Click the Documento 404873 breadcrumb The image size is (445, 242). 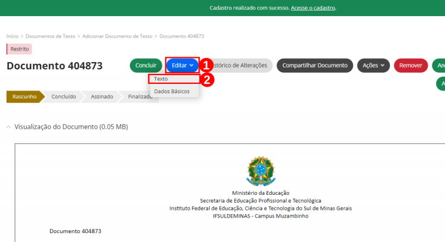(182, 36)
